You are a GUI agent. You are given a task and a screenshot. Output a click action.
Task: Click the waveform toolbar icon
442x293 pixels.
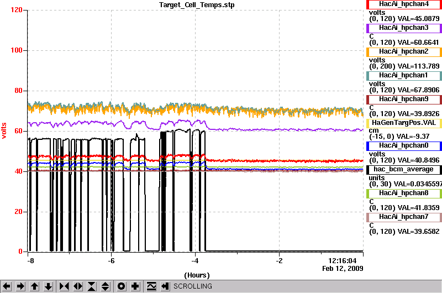(x=151, y=286)
